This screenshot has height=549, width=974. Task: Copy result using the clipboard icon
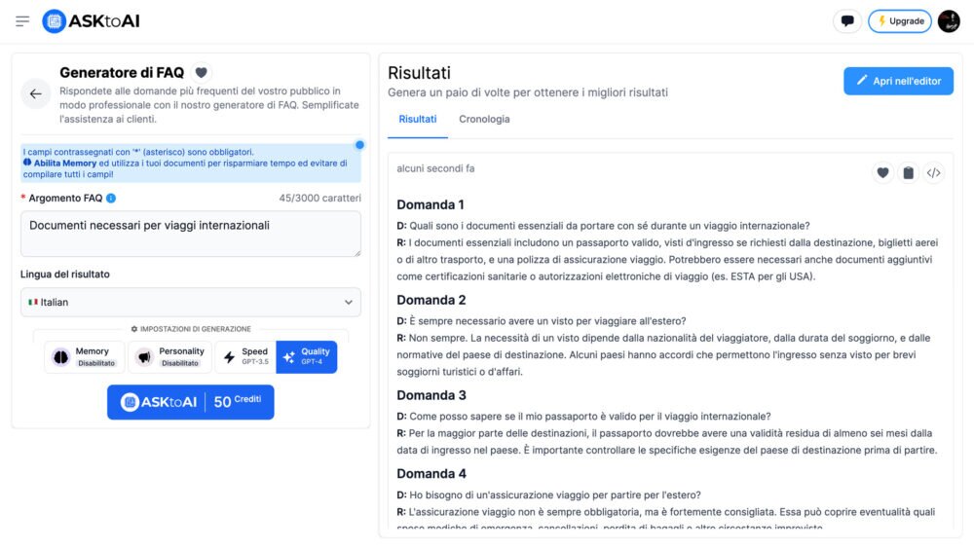coord(908,173)
